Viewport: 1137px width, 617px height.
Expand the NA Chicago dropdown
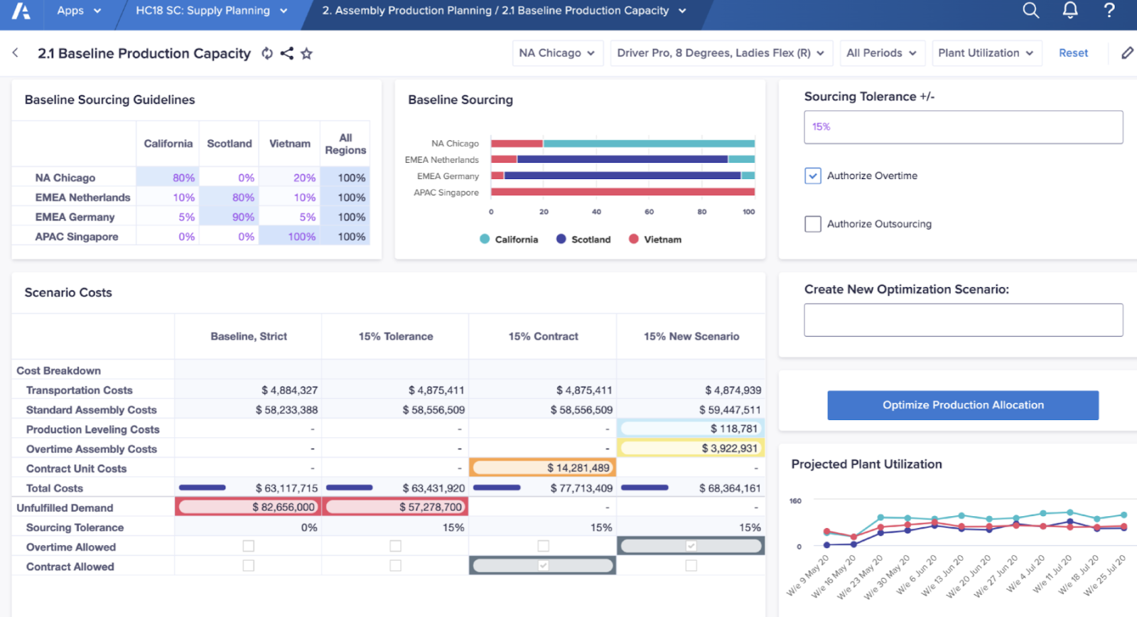[x=557, y=53]
